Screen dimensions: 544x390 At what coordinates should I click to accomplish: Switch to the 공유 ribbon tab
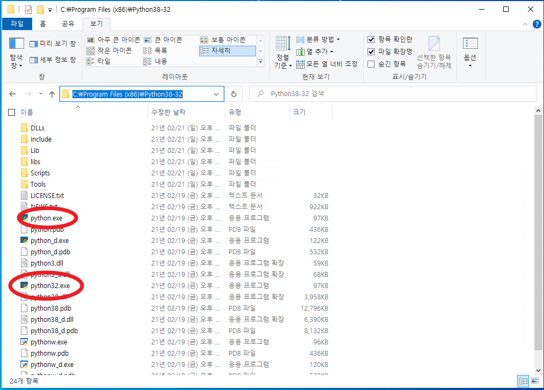(x=68, y=24)
